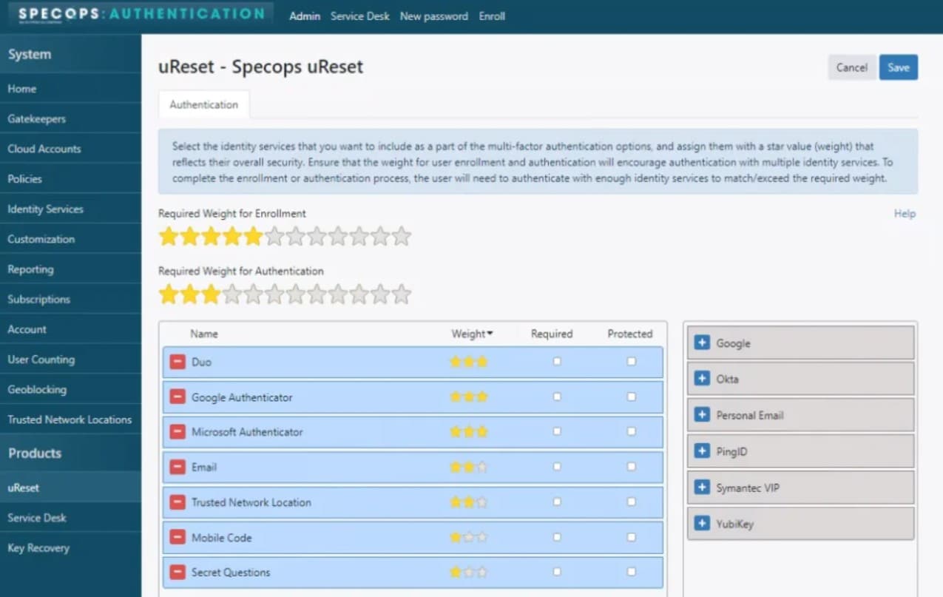Sort list by Weight column arrow

[490, 334]
